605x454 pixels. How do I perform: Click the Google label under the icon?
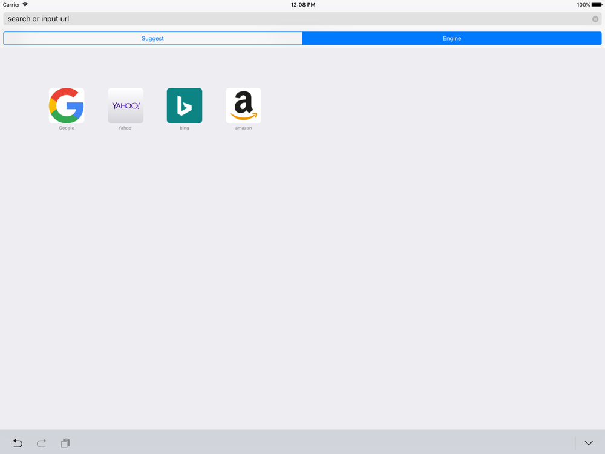[x=67, y=128]
